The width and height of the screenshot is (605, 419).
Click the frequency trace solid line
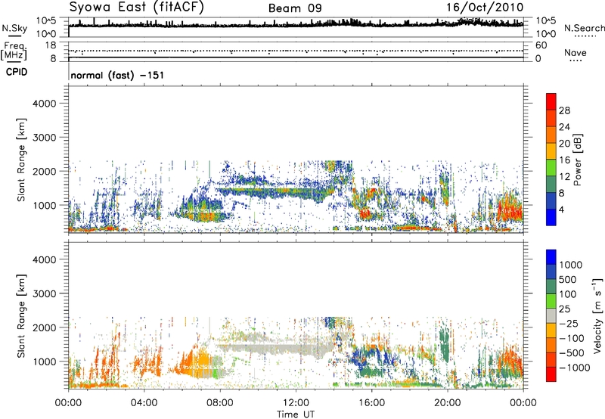[296, 57]
